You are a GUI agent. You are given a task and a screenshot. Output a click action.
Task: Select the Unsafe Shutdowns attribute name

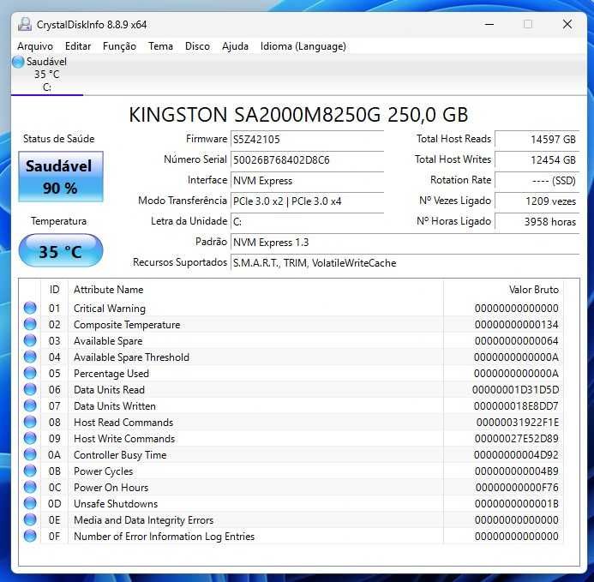116,504
